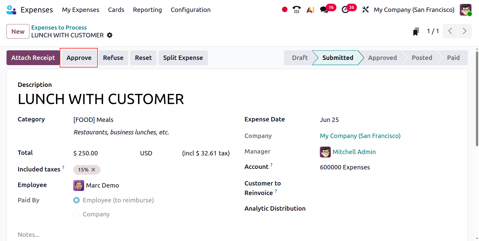Open the My Company (San Francisco) link
Image resolution: width=479 pixels, height=241 pixels.
pos(360,136)
